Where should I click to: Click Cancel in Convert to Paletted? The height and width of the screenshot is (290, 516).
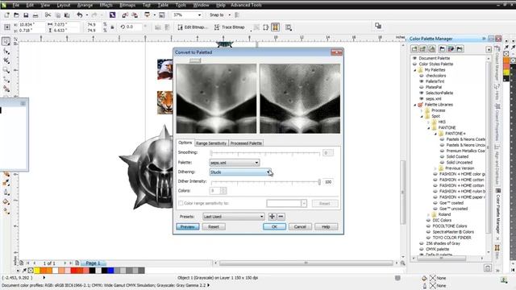(300, 226)
